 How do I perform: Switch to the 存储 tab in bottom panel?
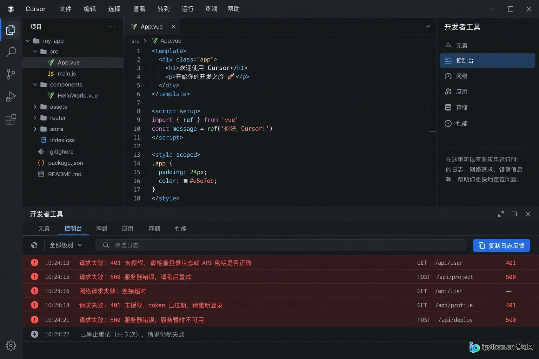coord(154,229)
